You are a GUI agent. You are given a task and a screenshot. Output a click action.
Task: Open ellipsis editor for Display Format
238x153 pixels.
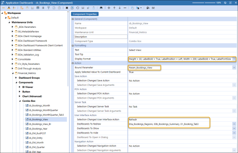tap(234, 59)
